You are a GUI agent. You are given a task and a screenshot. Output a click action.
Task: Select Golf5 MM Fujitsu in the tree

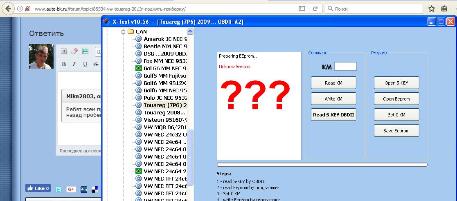[x=165, y=76]
